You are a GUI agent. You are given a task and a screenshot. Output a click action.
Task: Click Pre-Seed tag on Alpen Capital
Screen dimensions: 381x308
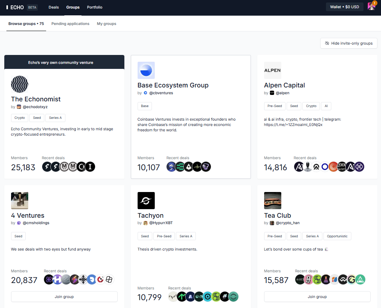[274, 106]
